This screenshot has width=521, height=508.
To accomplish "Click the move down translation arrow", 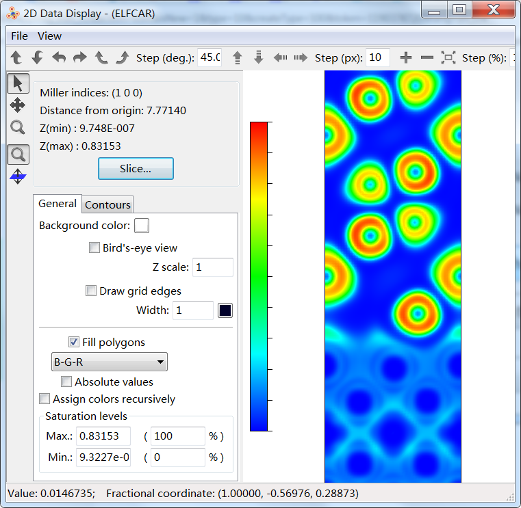I will point(259,57).
